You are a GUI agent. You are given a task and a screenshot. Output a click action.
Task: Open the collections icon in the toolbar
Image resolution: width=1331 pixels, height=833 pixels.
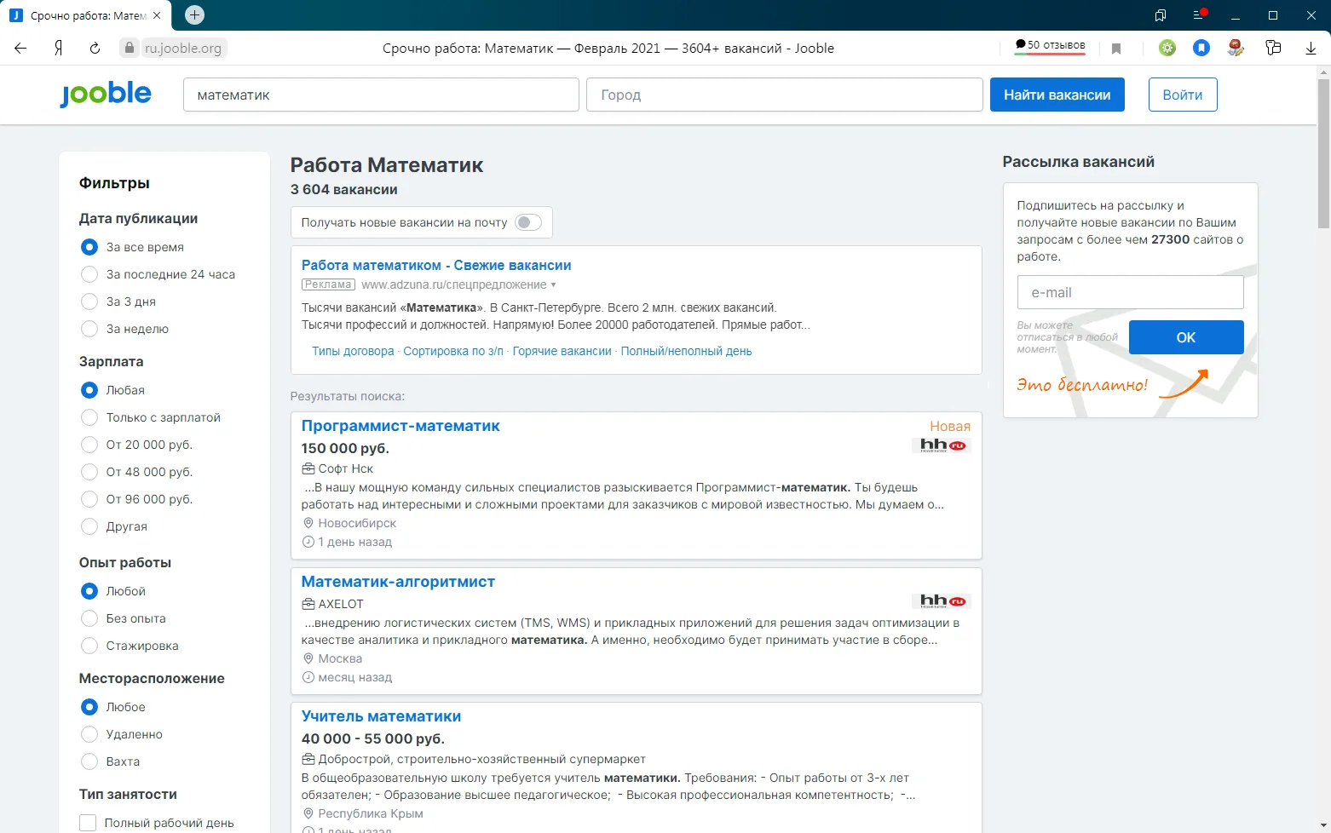[x=1273, y=48]
